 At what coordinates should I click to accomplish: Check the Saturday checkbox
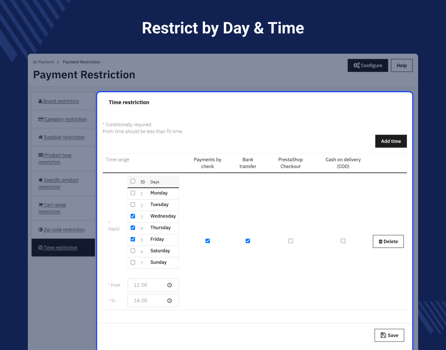click(133, 251)
